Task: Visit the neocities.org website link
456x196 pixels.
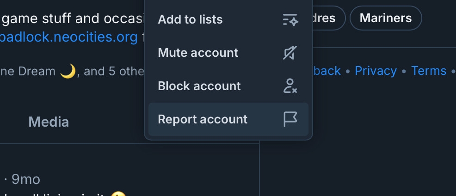Action: 68,37
